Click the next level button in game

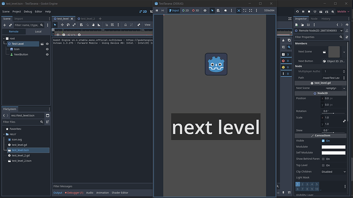[216, 127]
